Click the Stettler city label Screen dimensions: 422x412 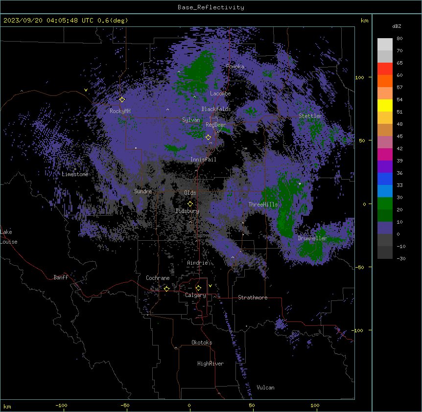[x=310, y=116]
